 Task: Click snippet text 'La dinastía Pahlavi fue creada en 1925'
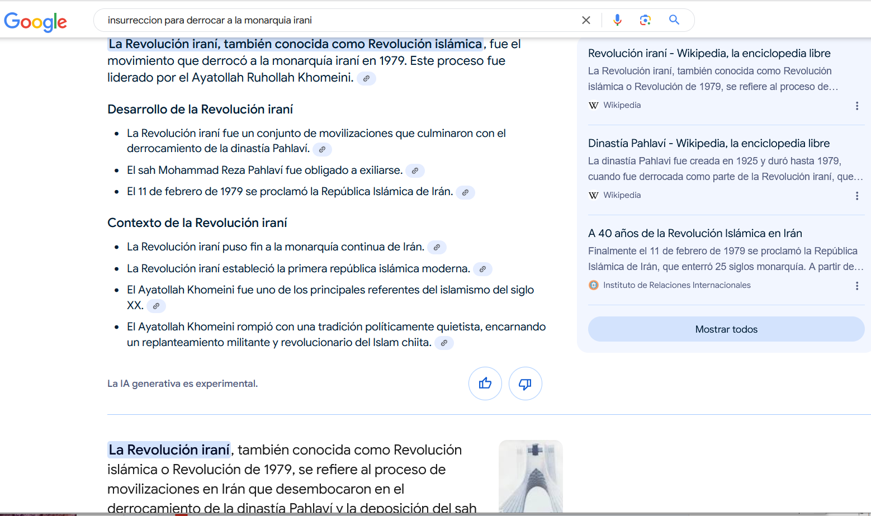tap(726, 169)
